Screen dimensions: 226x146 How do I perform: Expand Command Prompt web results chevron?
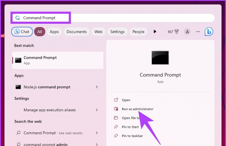pyautogui.click(x=97, y=133)
